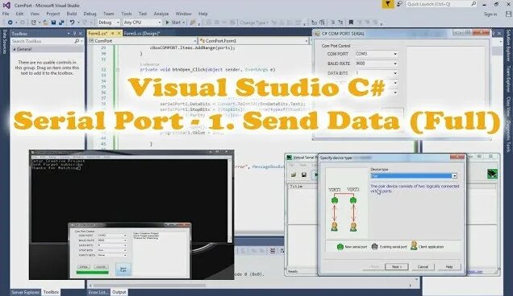Click the Undo toolbar icon

(72, 23)
